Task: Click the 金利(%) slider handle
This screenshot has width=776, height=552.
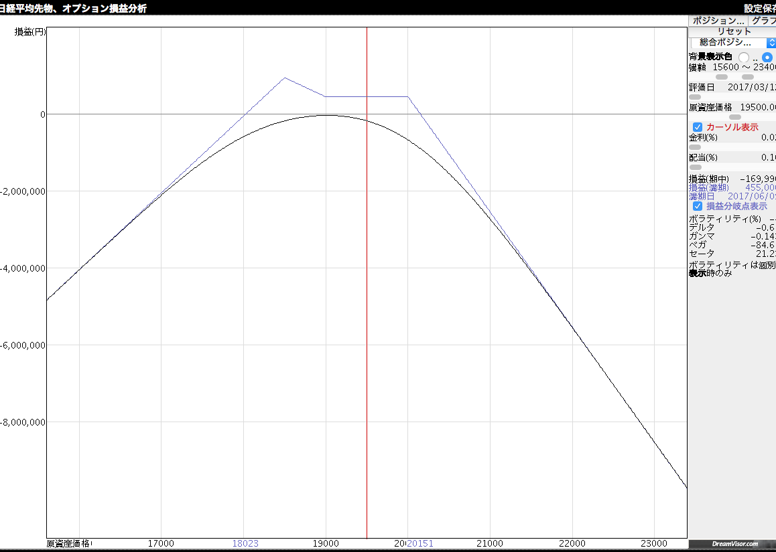Action: 695,147
